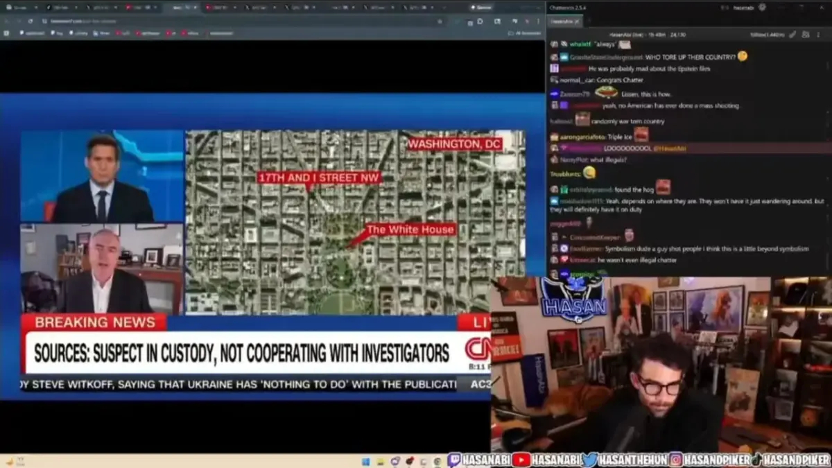Click the chat moderation mode icon
The image size is (832, 468).
792,35
